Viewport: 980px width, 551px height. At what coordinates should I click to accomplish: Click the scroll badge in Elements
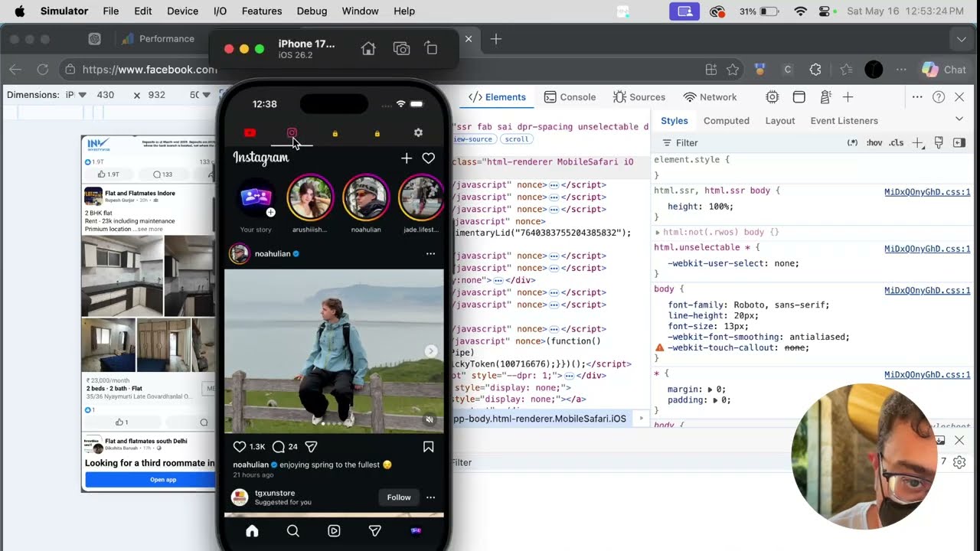pyautogui.click(x=517, y=139)
